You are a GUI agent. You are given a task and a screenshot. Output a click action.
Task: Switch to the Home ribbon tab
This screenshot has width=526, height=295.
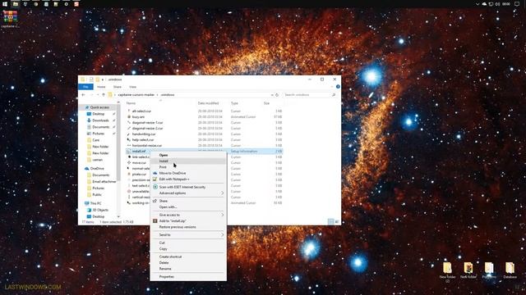[x=101, y=87]
